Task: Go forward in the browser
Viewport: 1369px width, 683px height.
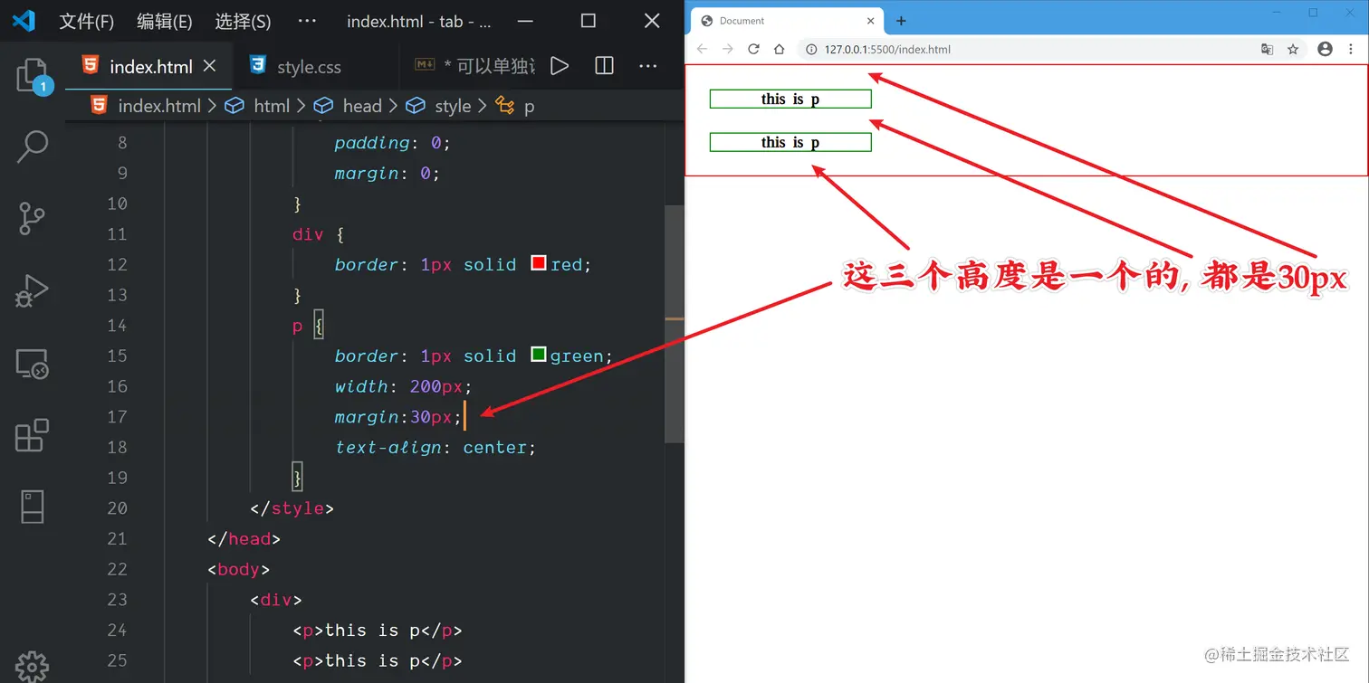Action: click(727, 49)
